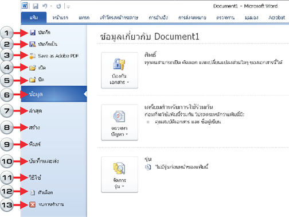Open the Page Layout (เค้าโครงหน้ากระดาษ) tab

119,18
